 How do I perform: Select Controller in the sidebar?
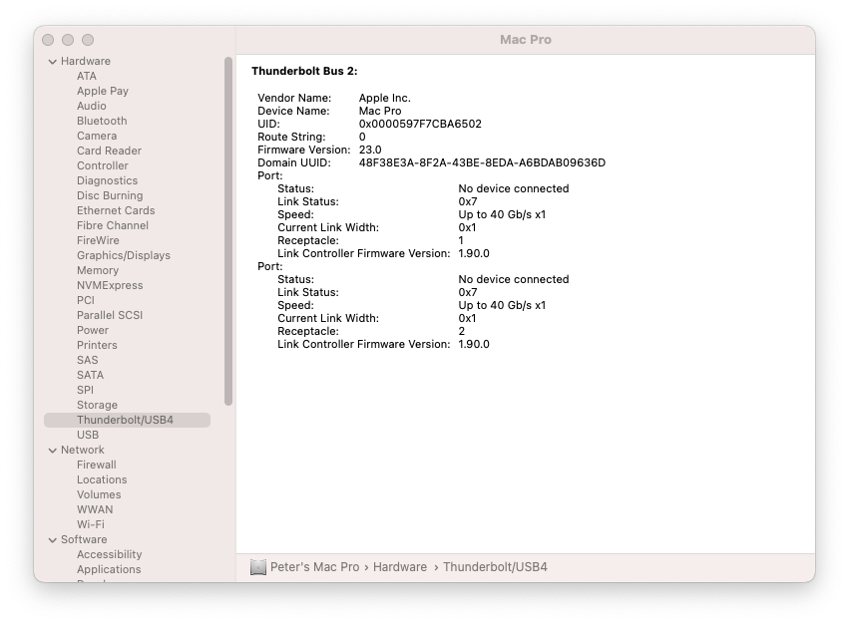103,166
